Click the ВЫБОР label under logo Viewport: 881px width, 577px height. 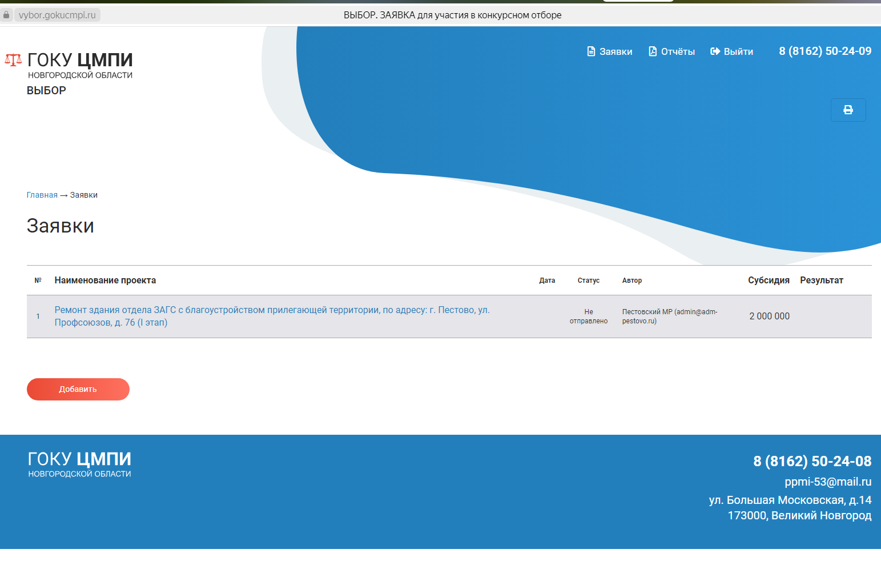[x=46, y=90]
